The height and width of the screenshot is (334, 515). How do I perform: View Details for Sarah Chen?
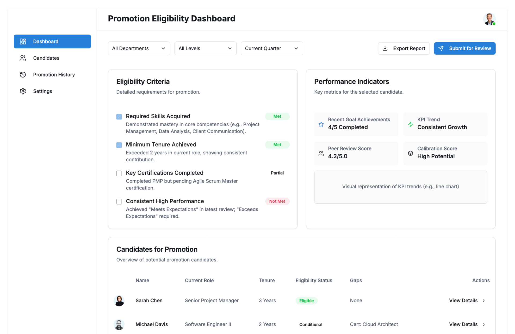(x=467, y=301)
